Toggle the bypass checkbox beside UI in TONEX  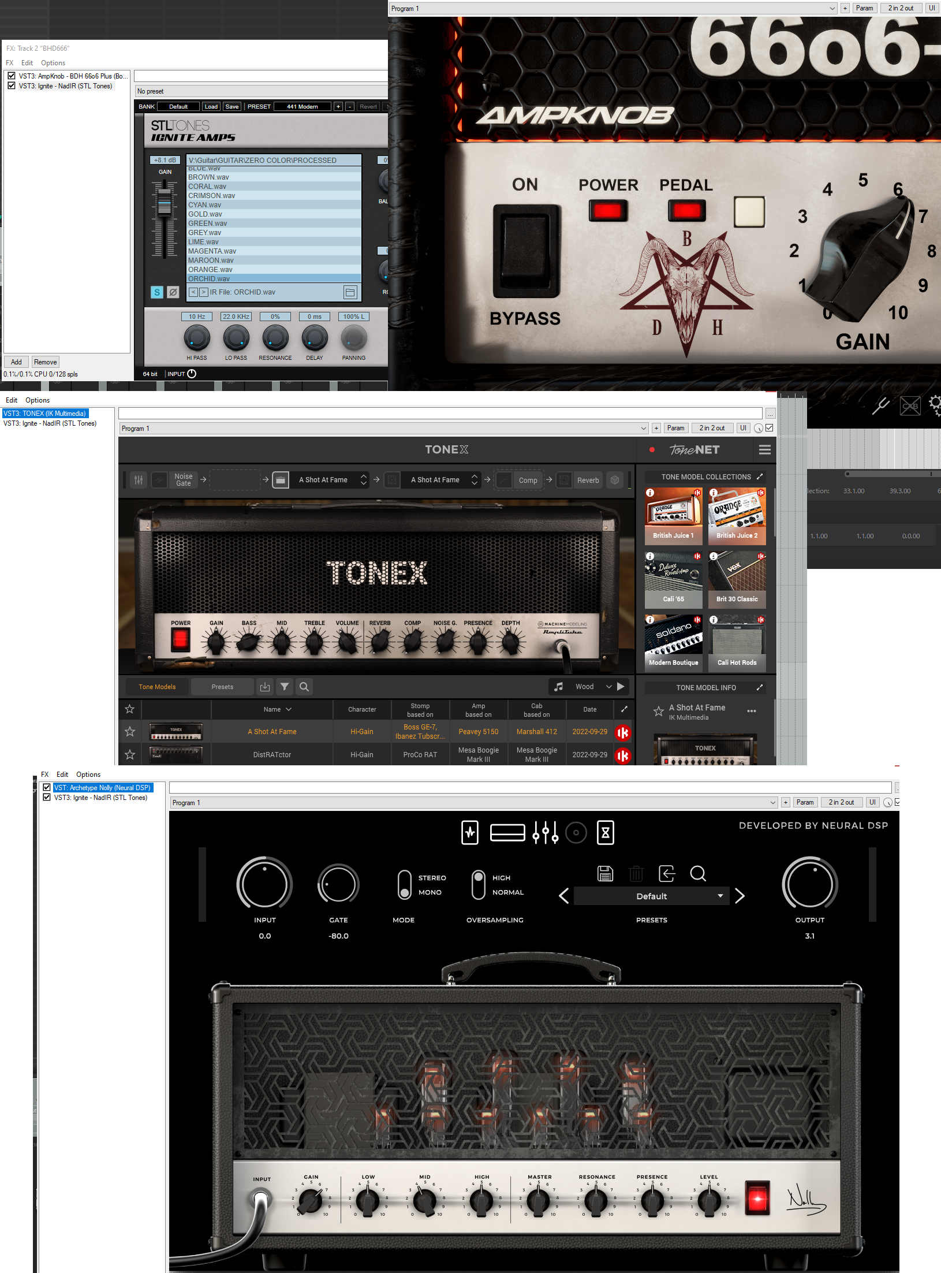770,428
